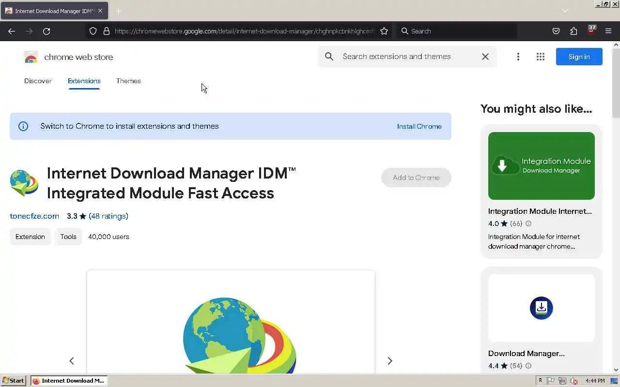
Task: Click the URL address field
Action: coord(245,31)
